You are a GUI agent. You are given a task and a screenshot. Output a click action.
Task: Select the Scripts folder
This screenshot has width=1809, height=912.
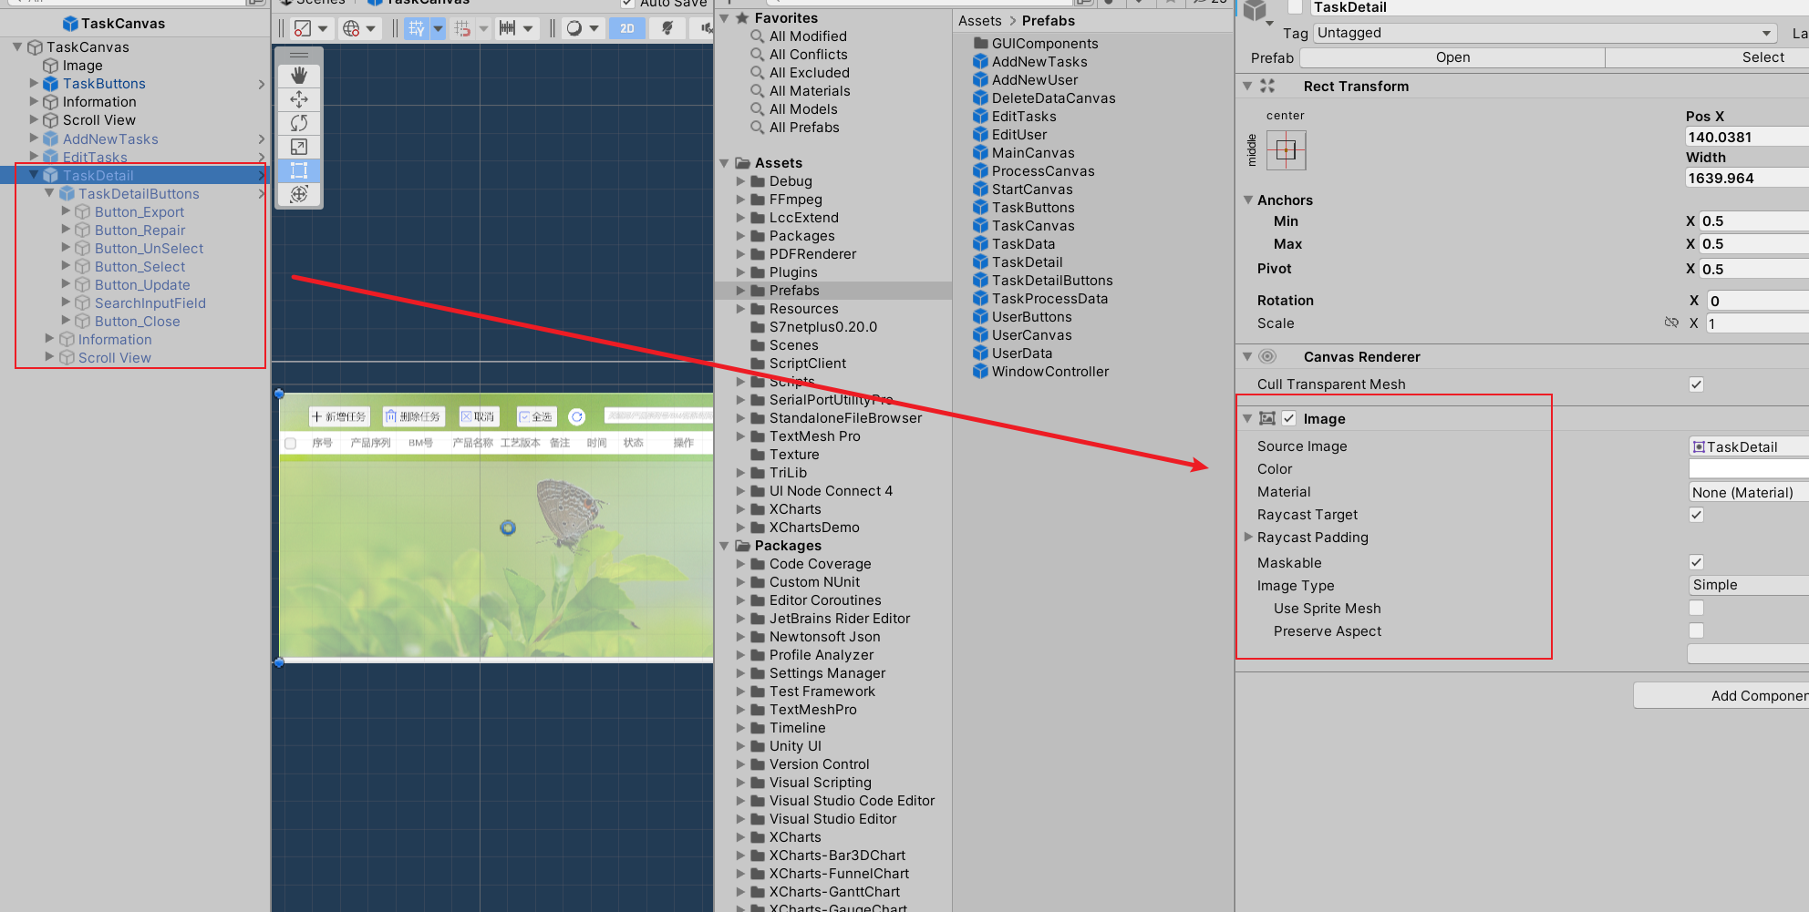coord(791,382)
